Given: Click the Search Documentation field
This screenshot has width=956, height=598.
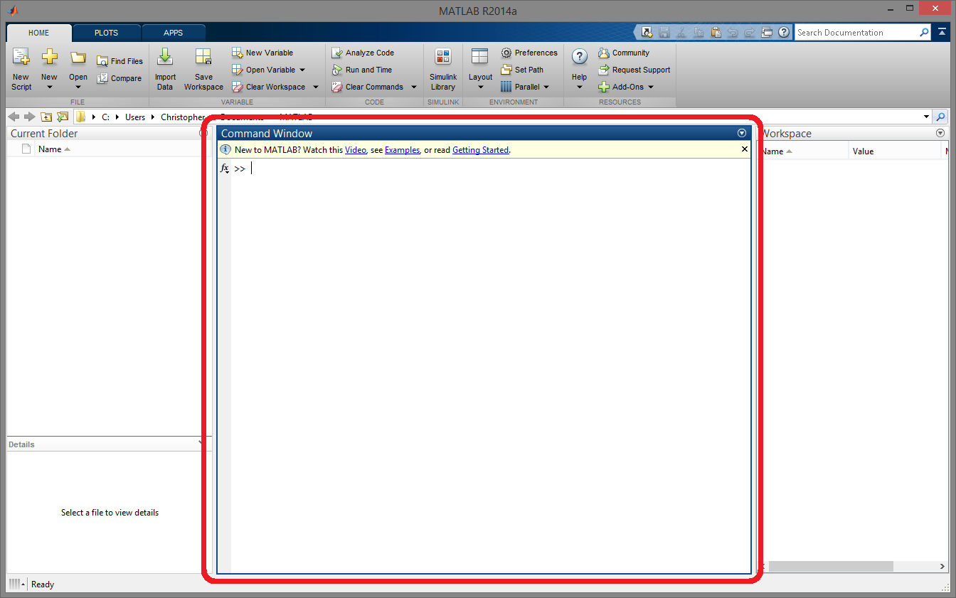Looking at the screenshot, I should [x=856, y=33].
